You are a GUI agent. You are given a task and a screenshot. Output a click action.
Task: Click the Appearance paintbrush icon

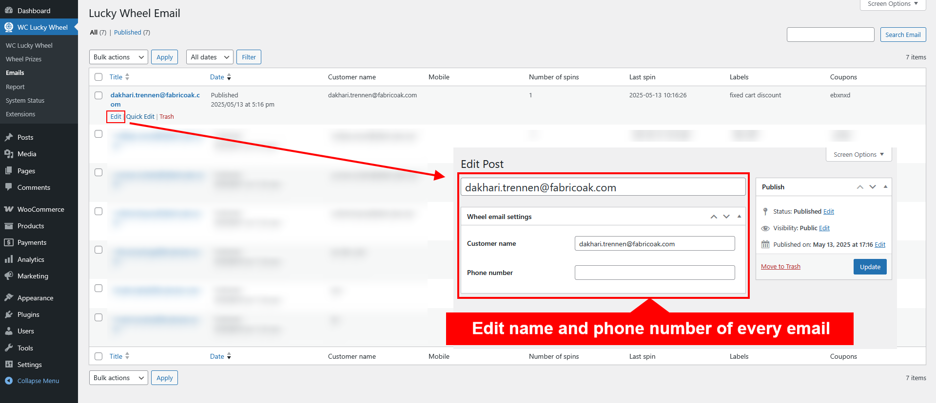[x=9, y=298]
